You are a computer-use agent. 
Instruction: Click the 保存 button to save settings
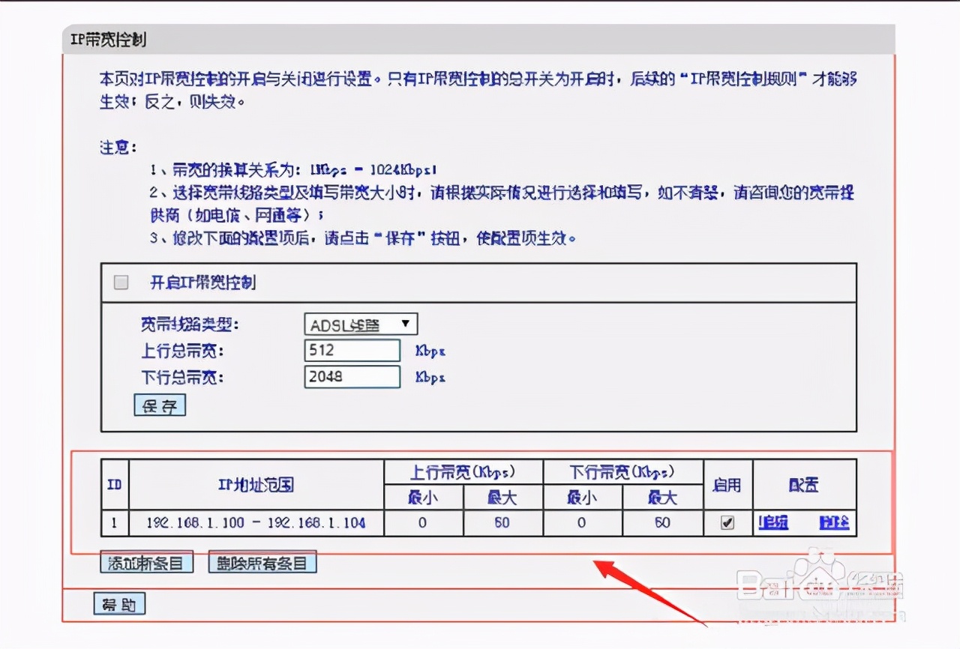click(160, 405)
